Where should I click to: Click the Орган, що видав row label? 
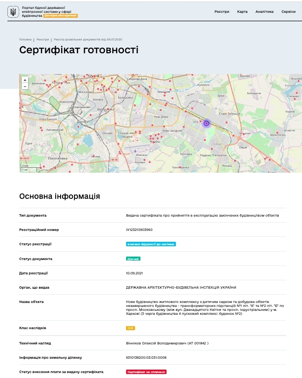pyautogui.click(x=34, y=287)
